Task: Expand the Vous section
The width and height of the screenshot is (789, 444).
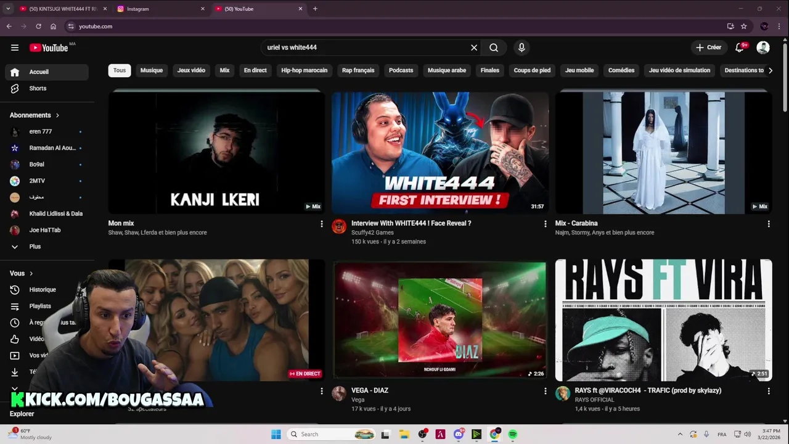Action: [x=22, y=273]
